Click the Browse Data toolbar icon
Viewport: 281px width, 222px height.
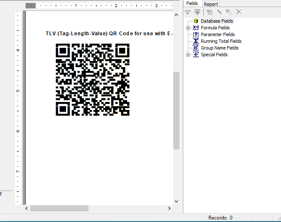pyautogui.click(x=197, y=12)
